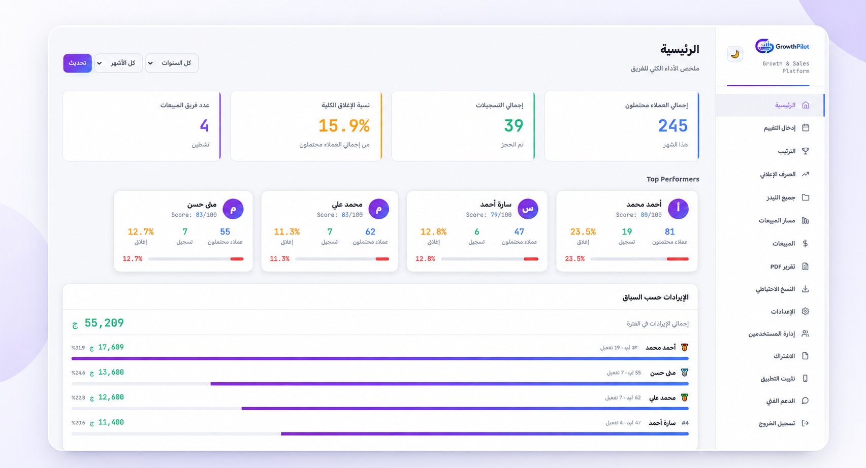Screen dimensions: 866x468
Task: Click the trend icon for الصرف الإعلاني
Action: tap(806, 174)
